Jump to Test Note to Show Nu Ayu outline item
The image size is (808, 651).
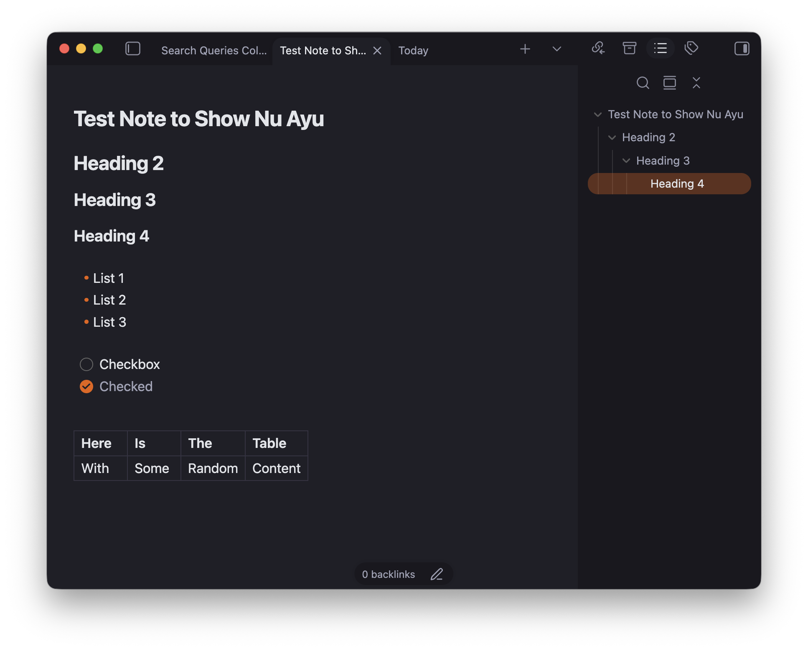676,114
